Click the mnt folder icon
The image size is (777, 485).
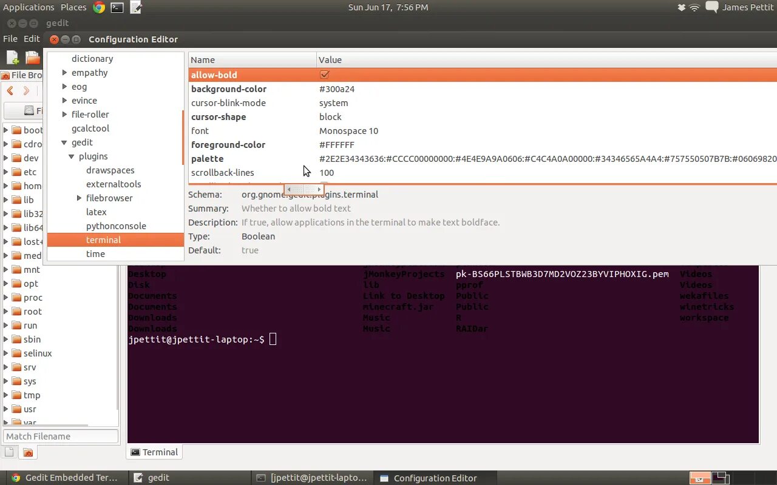click(16, 269)
